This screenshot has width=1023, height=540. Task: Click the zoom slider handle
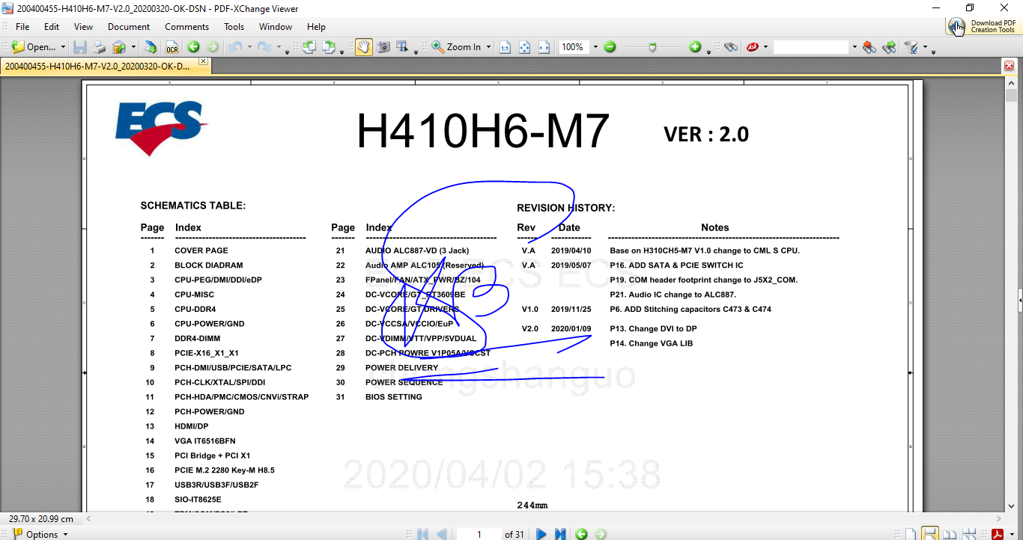coord(652,46)
